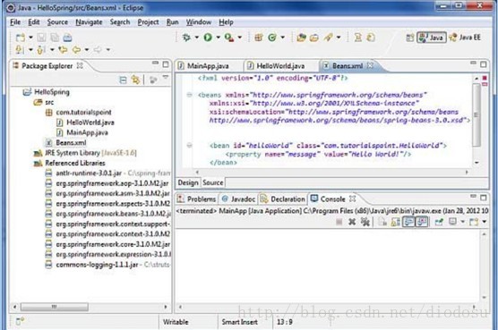498x330 pixels.
Task: Click Pin Console icon
Action: [439, 222]
